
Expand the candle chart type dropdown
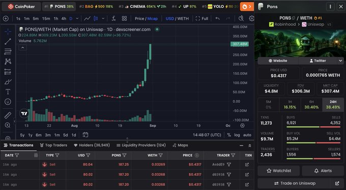pos(103,18)
